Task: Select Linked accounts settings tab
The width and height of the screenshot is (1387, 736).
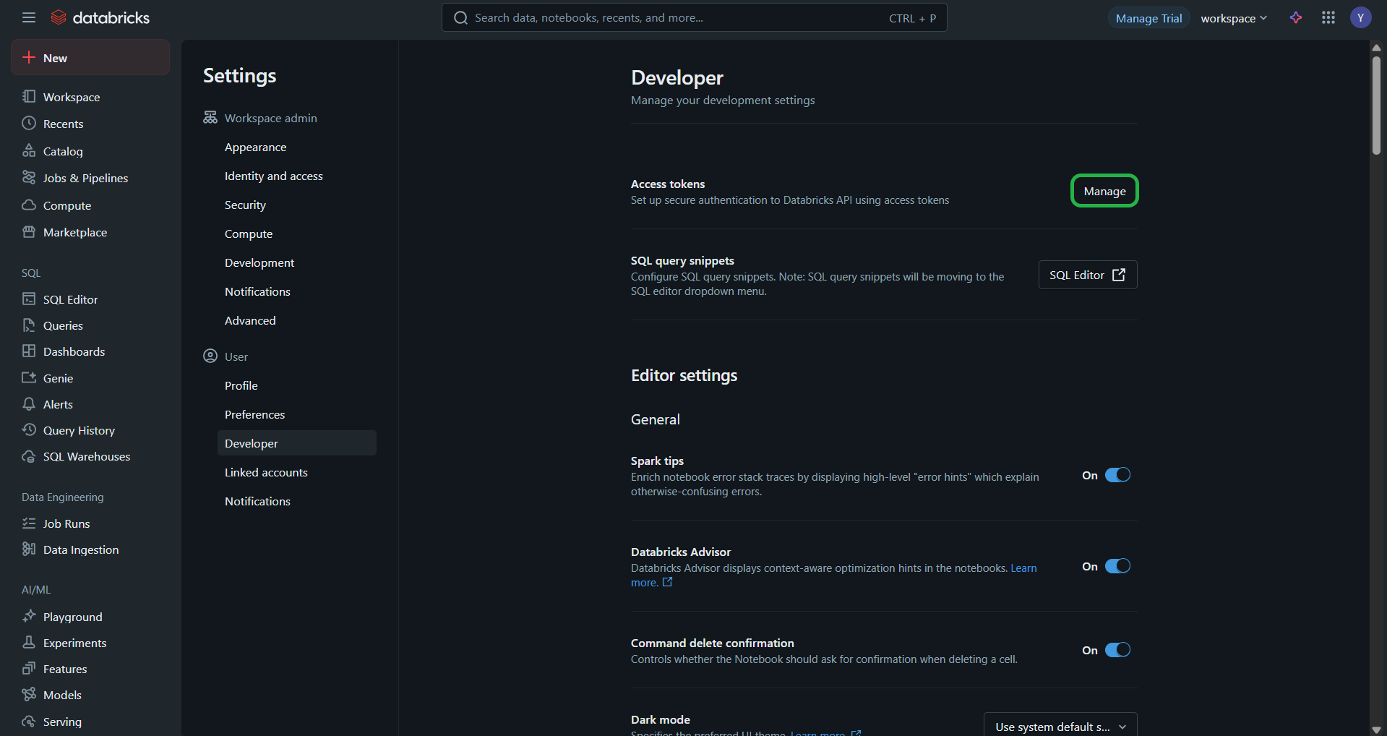Action: 266,472
